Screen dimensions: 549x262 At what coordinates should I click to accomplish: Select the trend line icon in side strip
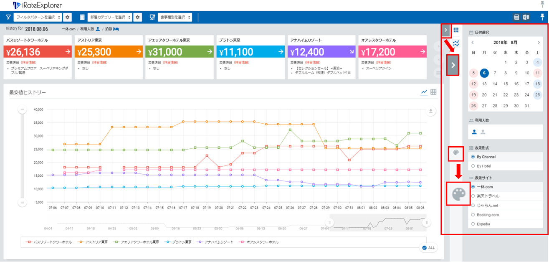[456, 43]
